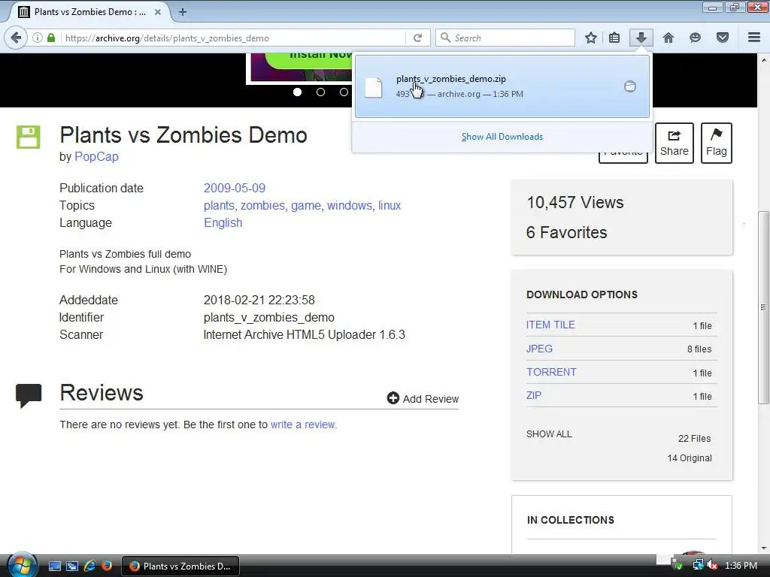Open a new tab with plus button
Viewport: 770px width, 577px height.
(x=182, y=12)
